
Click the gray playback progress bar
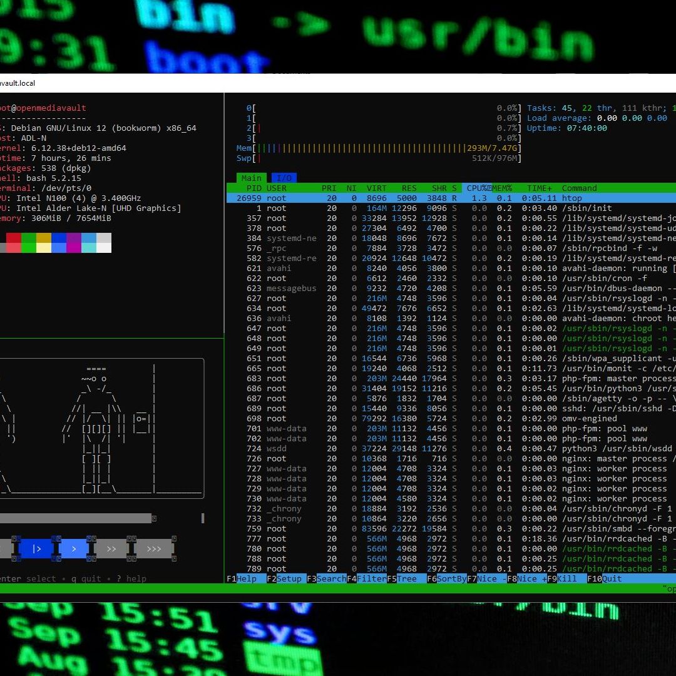(x=76, y=518)
